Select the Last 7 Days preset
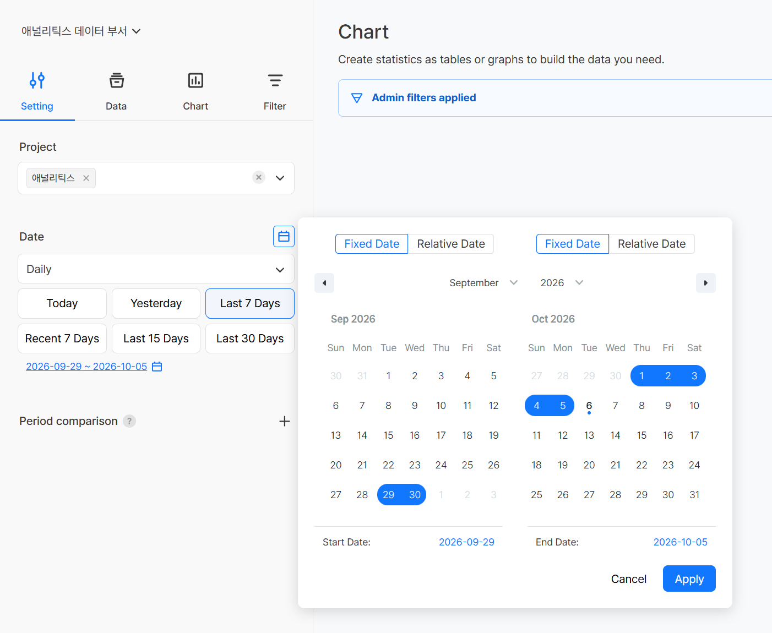 pyautogui.click(x=250, y=303)
